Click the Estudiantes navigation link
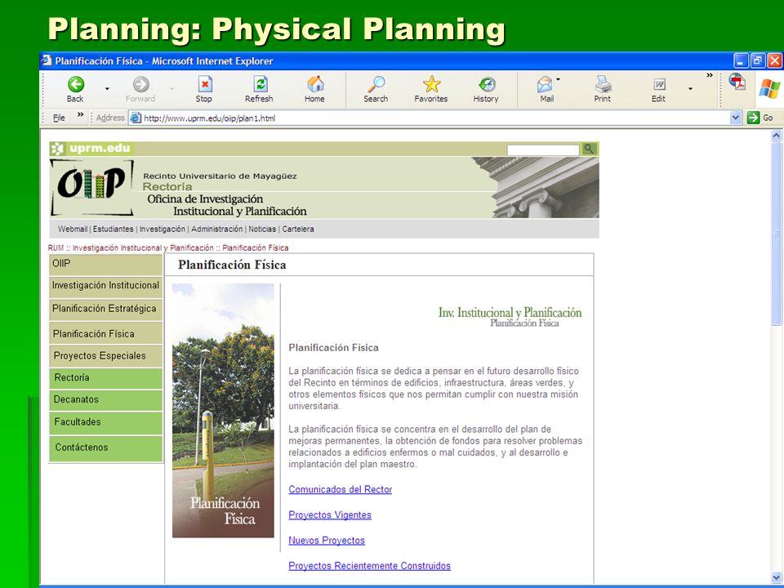784x588 pixels. (x=113, y=229)
